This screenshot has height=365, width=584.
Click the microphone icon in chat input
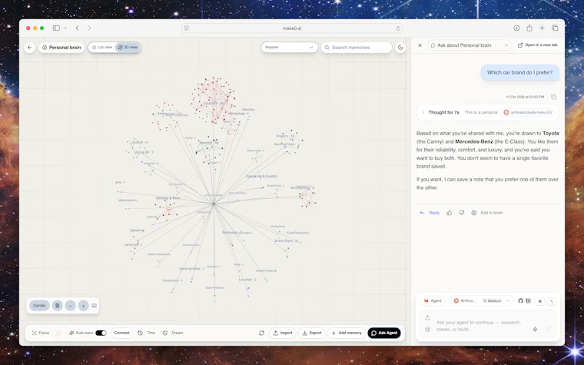point(536,329)
